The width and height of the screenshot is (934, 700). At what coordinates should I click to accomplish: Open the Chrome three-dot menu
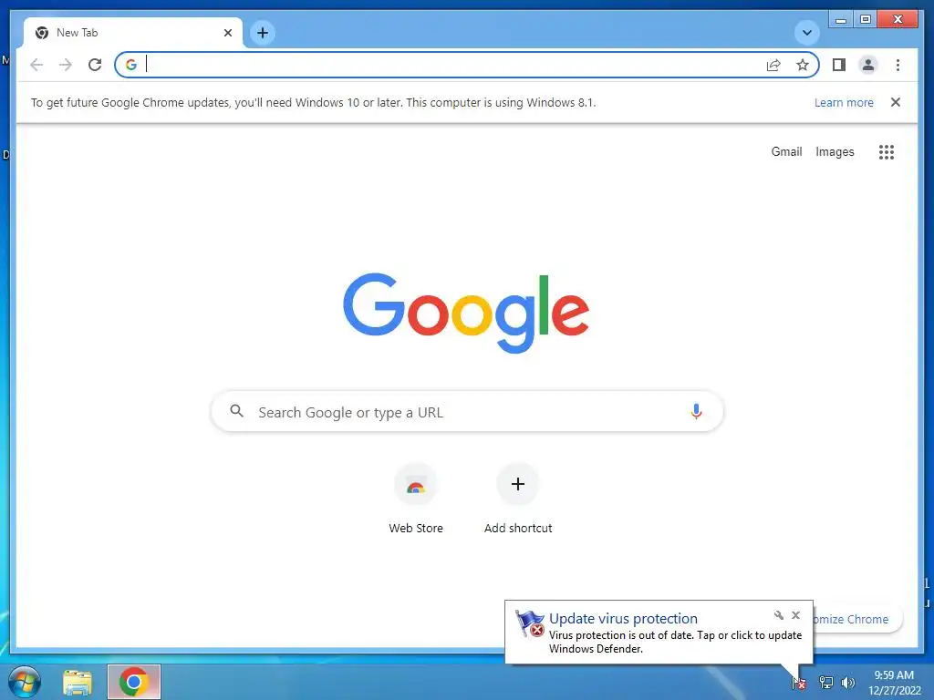pos(898,65)
